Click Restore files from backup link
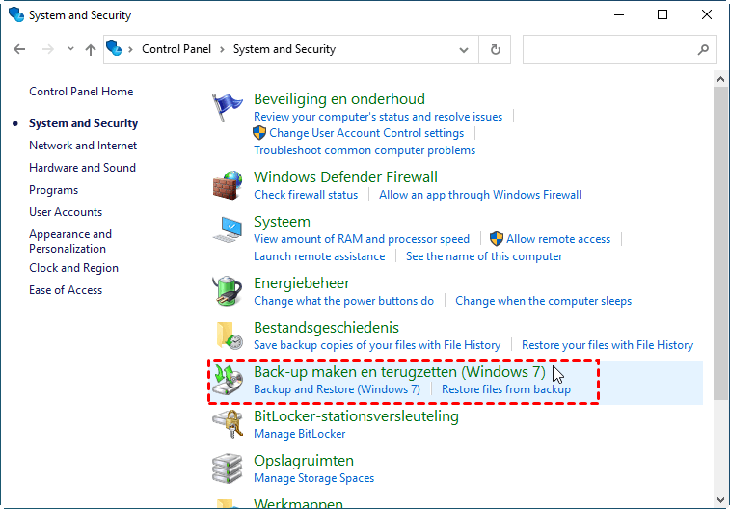 coord(506,389)
